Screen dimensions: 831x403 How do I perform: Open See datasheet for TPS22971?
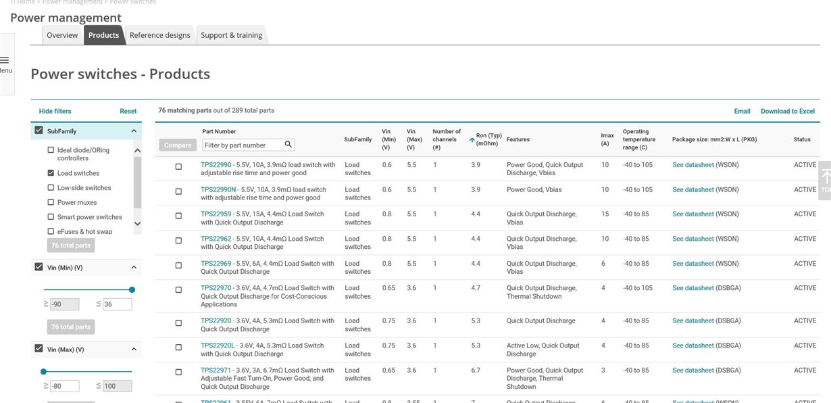(693, 371)
